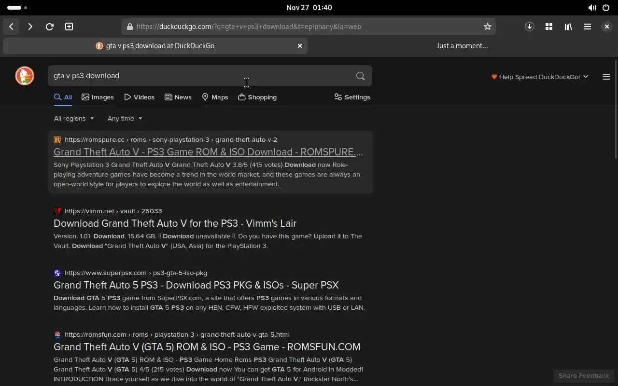618x386 pixels.
Task: Click the superpsx favicon
Action: (57, 273)
